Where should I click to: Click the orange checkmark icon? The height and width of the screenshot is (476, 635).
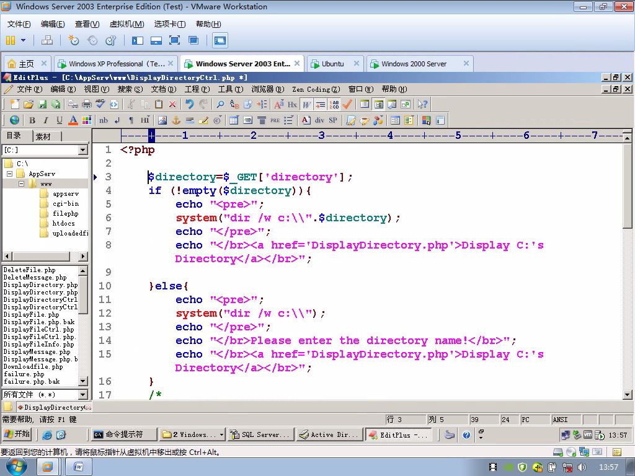coord(347,104)
